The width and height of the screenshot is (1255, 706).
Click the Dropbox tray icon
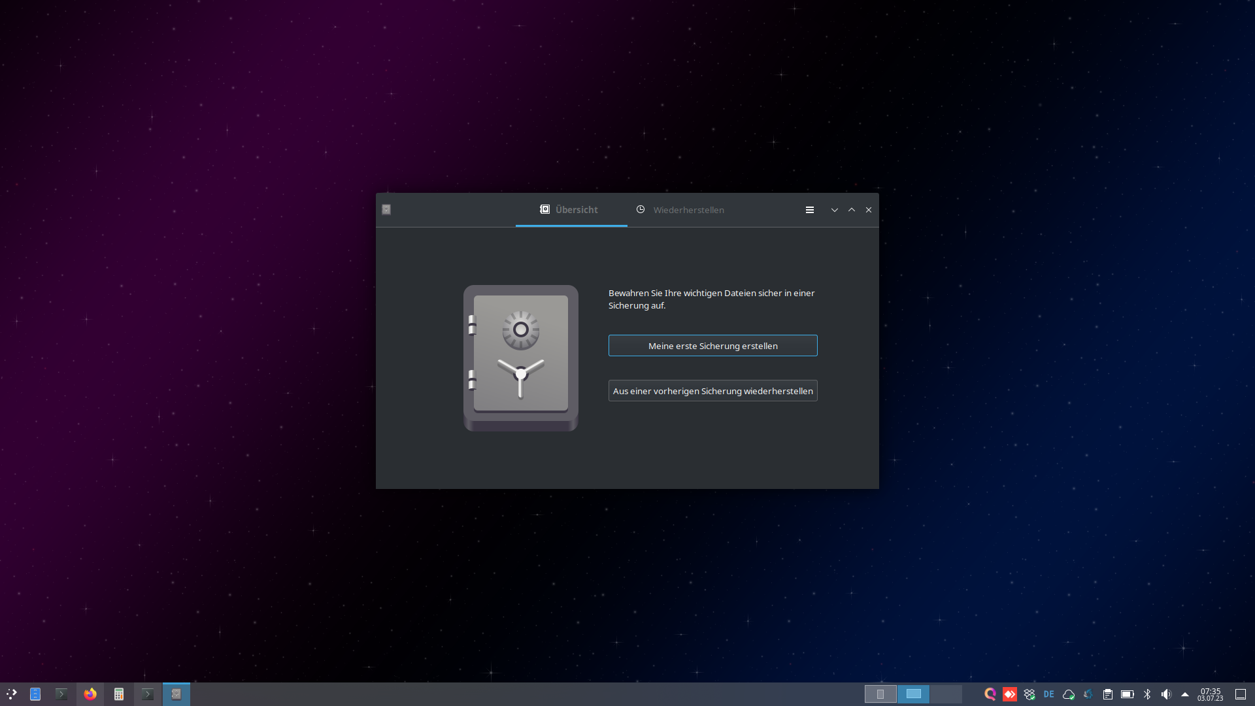(x=1029, y=694)
